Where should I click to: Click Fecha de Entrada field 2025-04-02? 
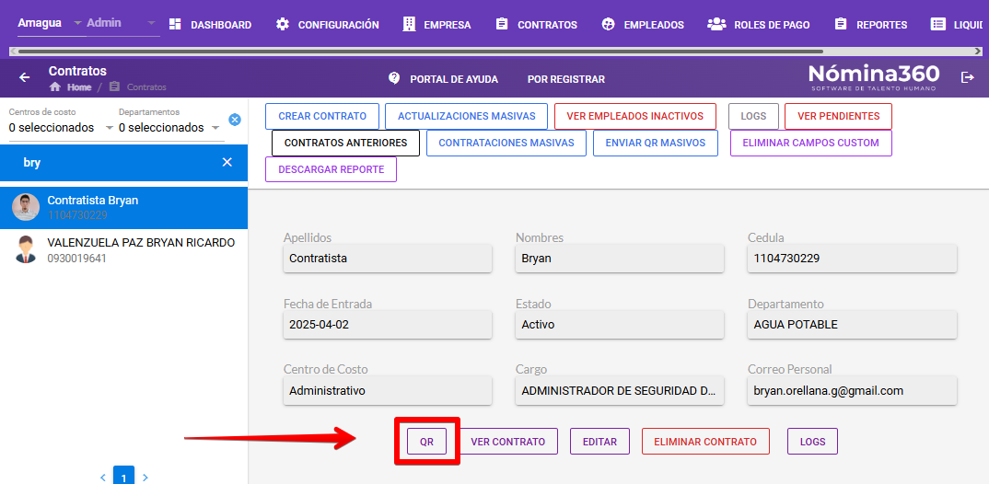[x=388, y=325]
